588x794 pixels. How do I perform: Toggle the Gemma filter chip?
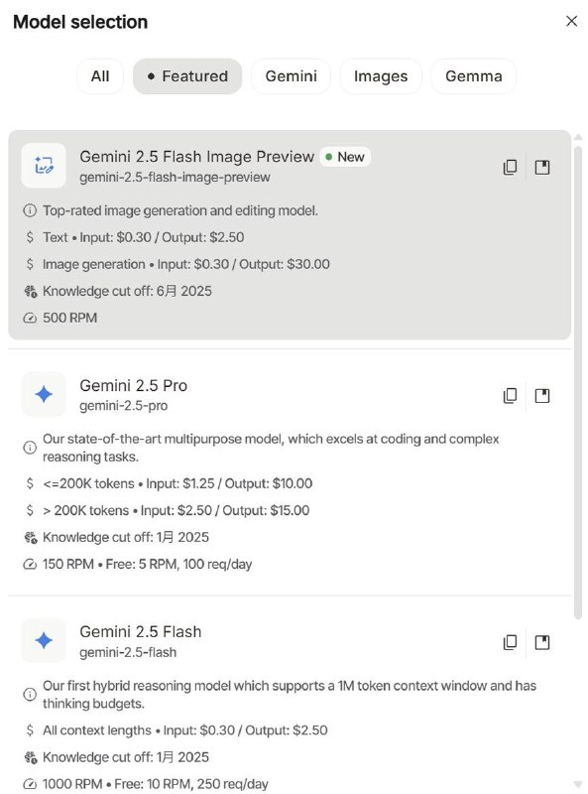point(473,75)
